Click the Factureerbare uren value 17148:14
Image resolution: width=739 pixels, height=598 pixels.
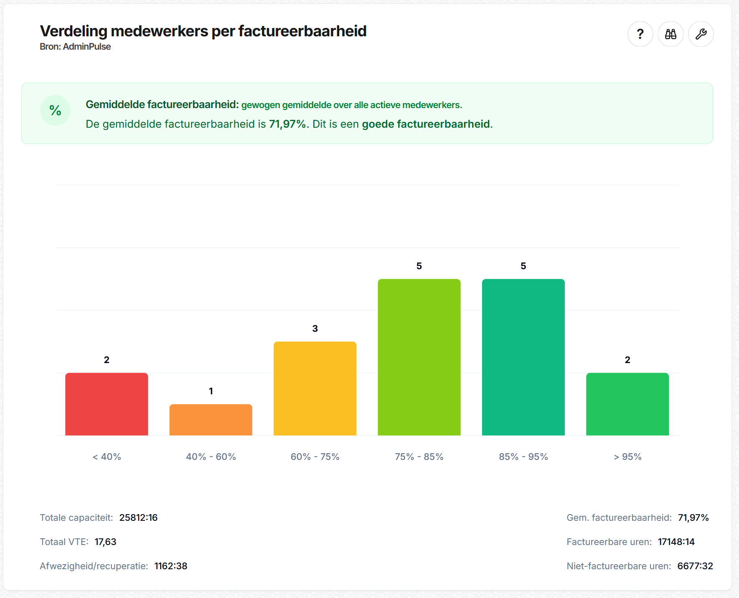pyautogui.click(x=676, y=542)
